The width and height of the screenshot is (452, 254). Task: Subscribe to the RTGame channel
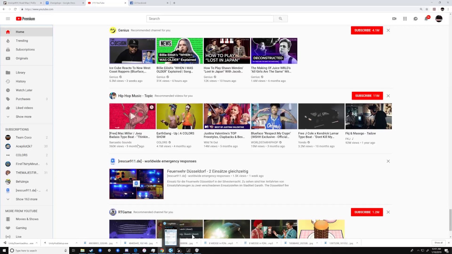point(367,212)
